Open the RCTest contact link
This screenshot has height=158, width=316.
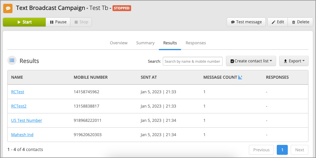coord(17,92)
